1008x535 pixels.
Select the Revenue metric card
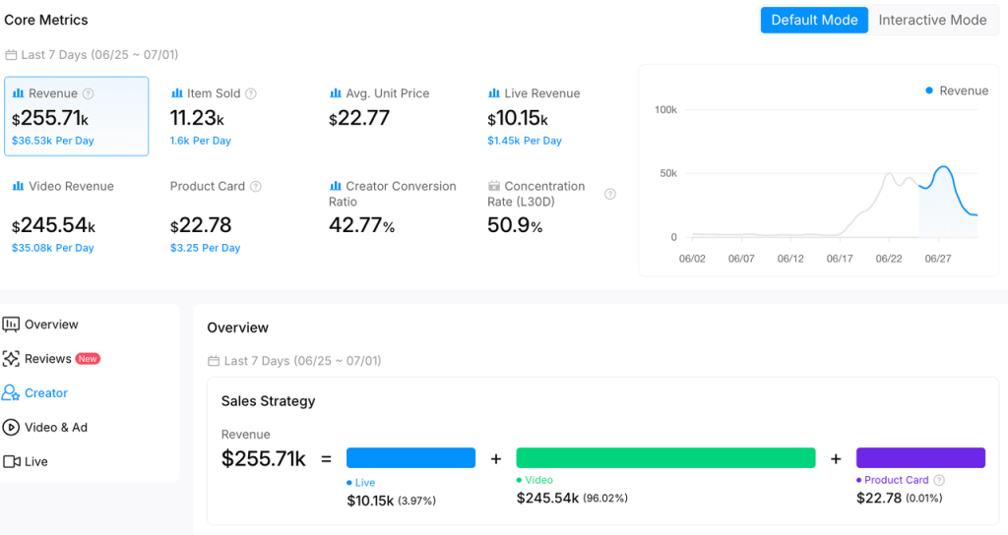point(77,116)
